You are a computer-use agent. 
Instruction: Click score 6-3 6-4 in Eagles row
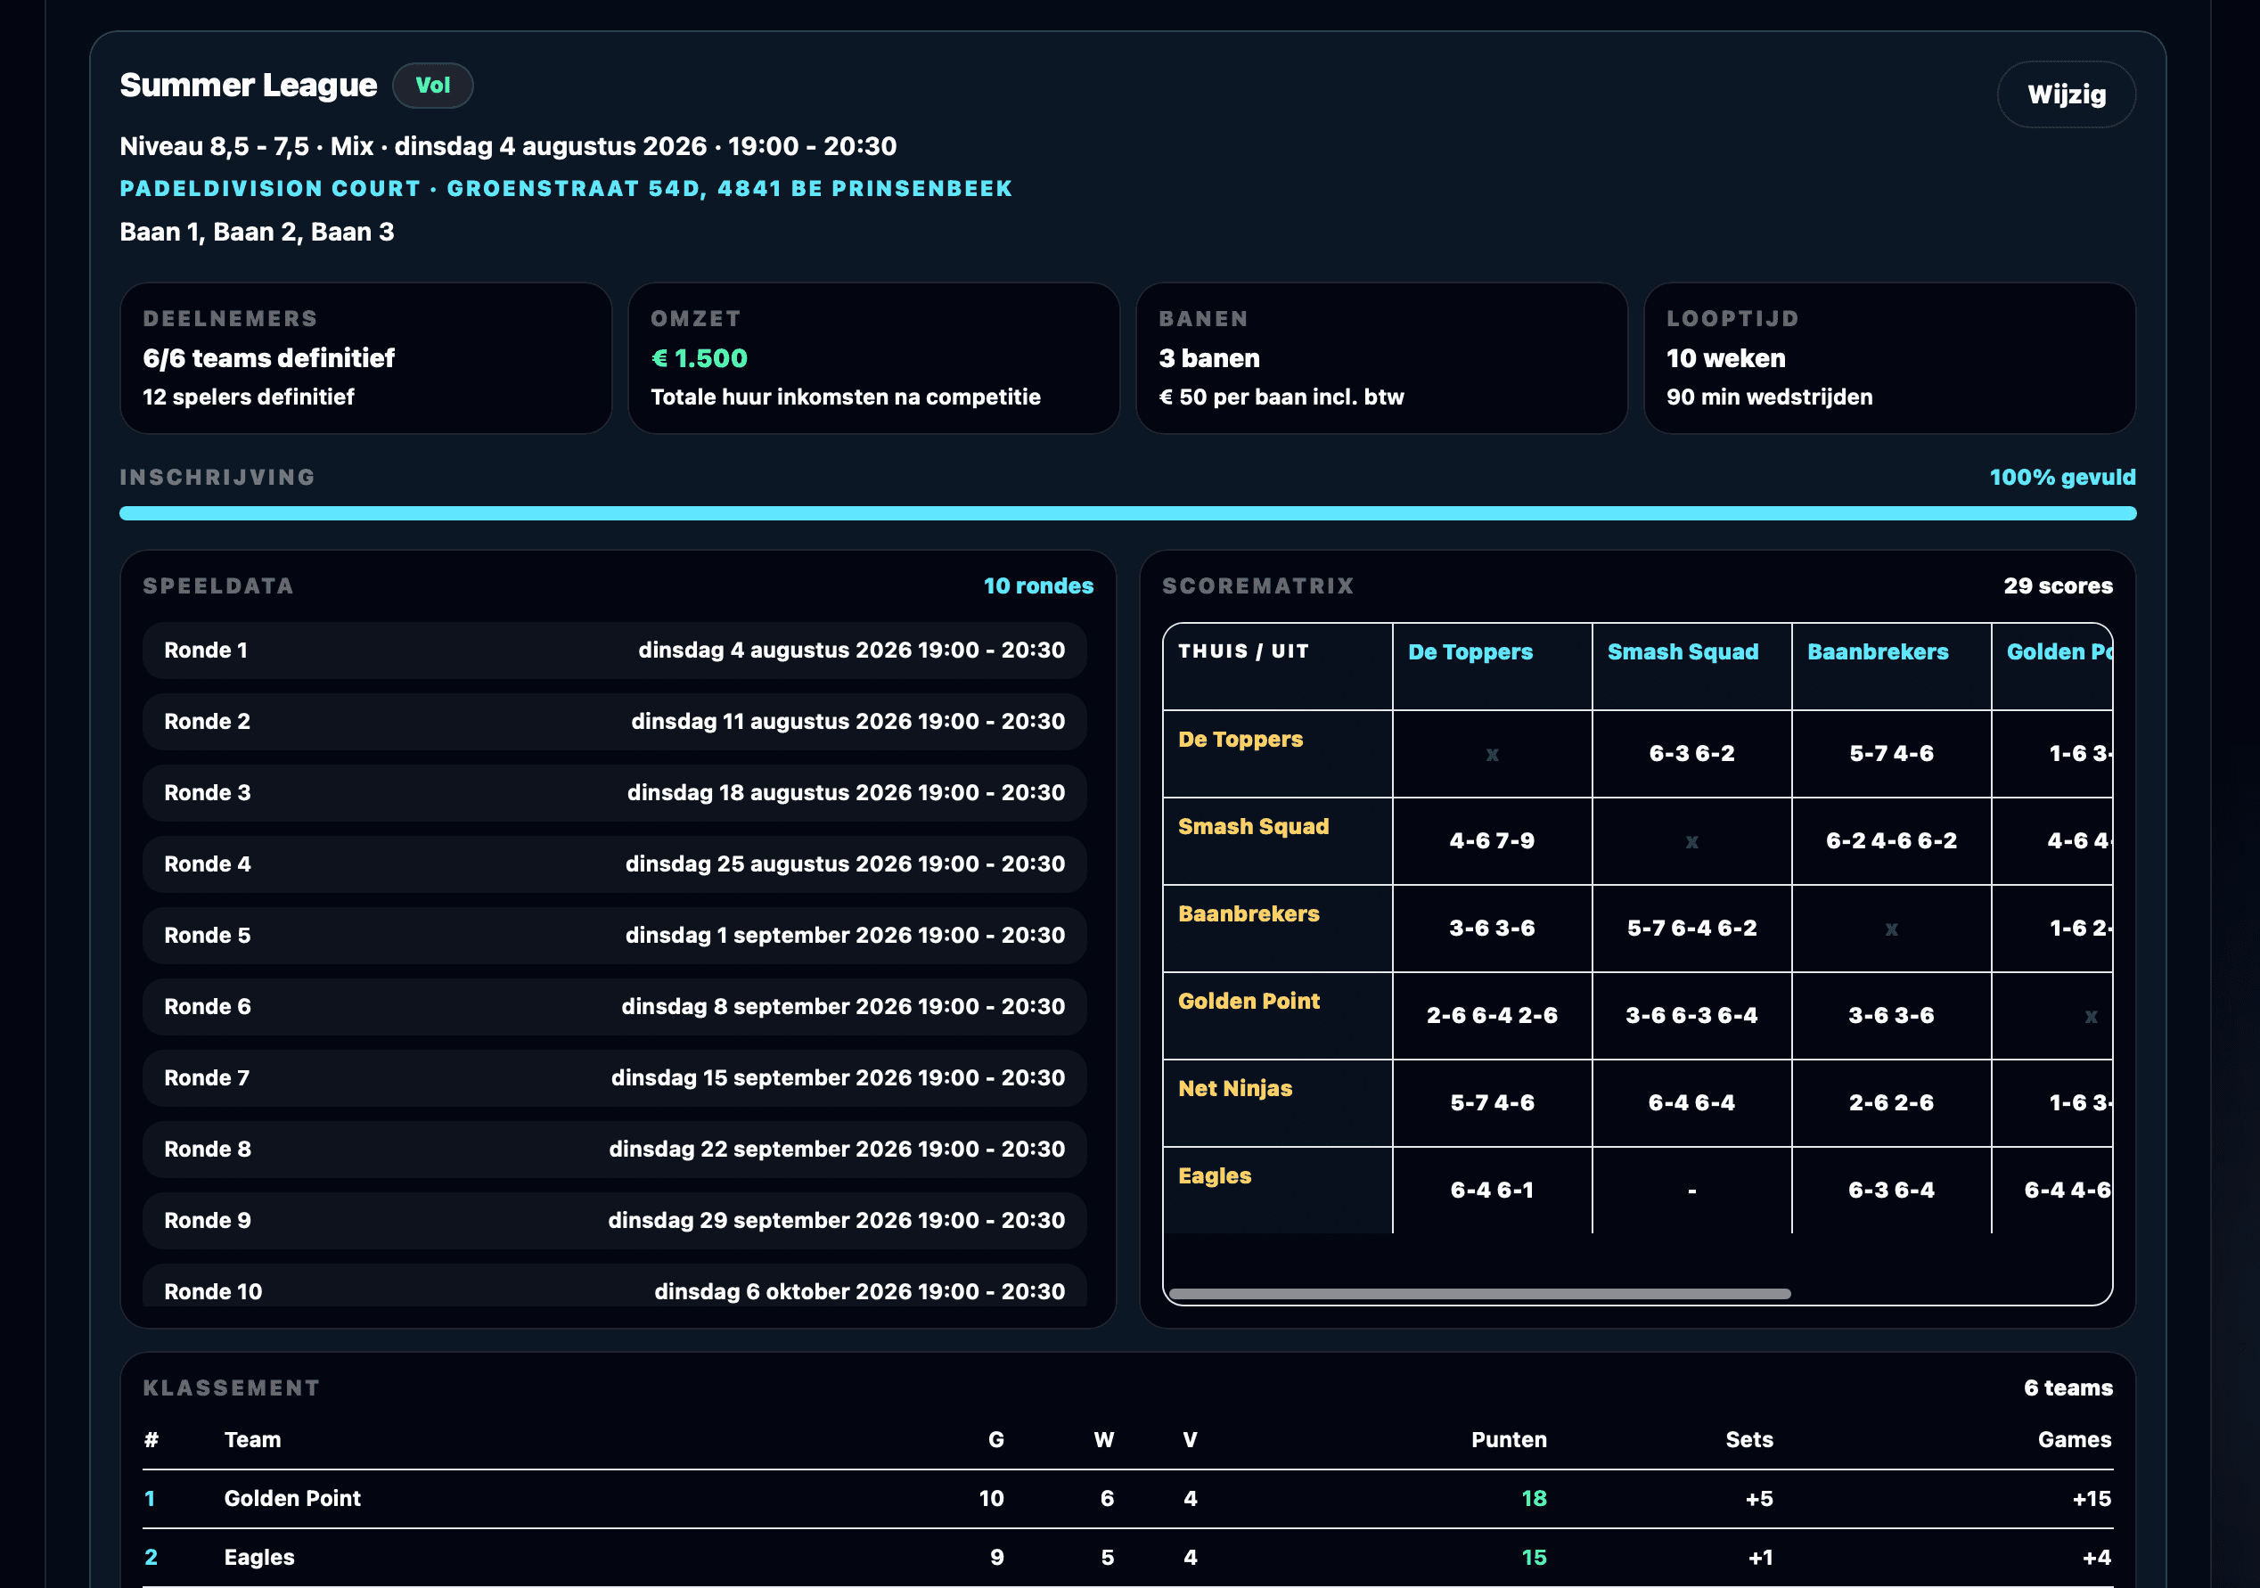pyautogui.click(x=1891, y=1191)
